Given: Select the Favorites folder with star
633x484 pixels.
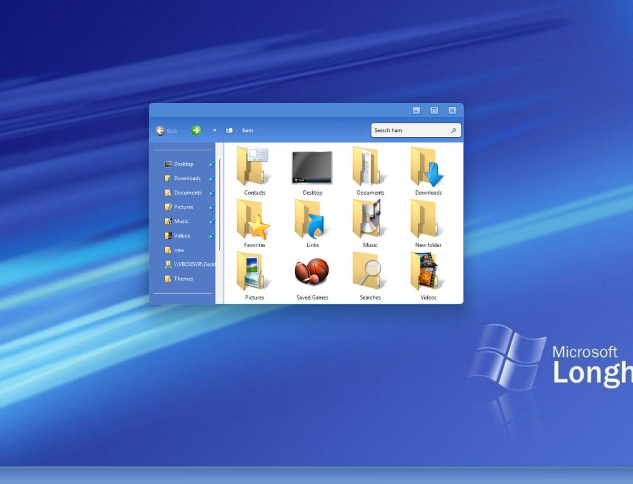Looking at the screenshot, I should [x=254, y=219].
